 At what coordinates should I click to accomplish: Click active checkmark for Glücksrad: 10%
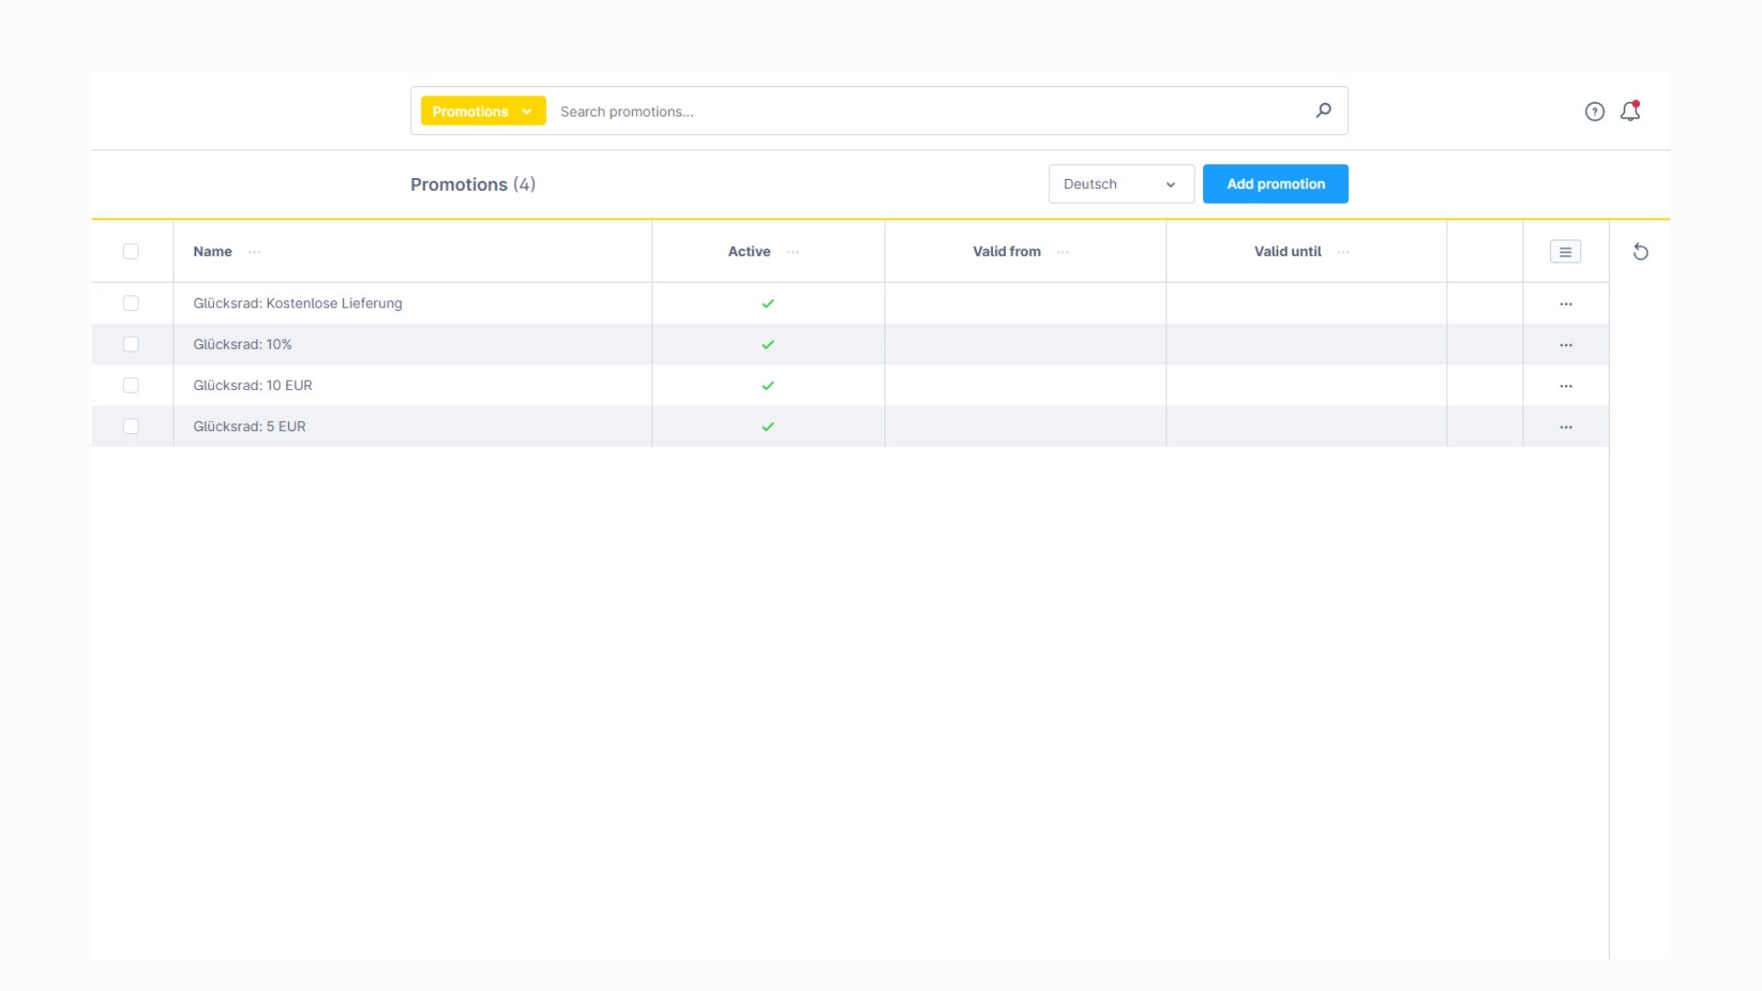[768, 345]
